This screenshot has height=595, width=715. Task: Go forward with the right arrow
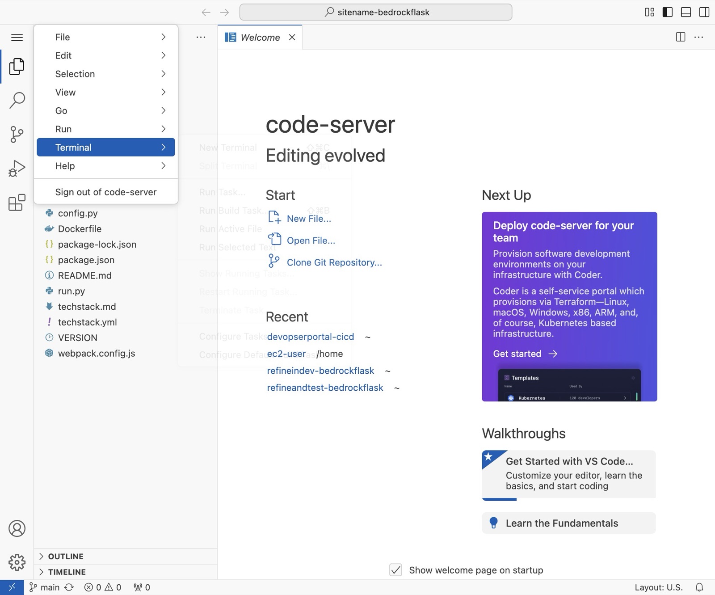[x=224, y=12]
